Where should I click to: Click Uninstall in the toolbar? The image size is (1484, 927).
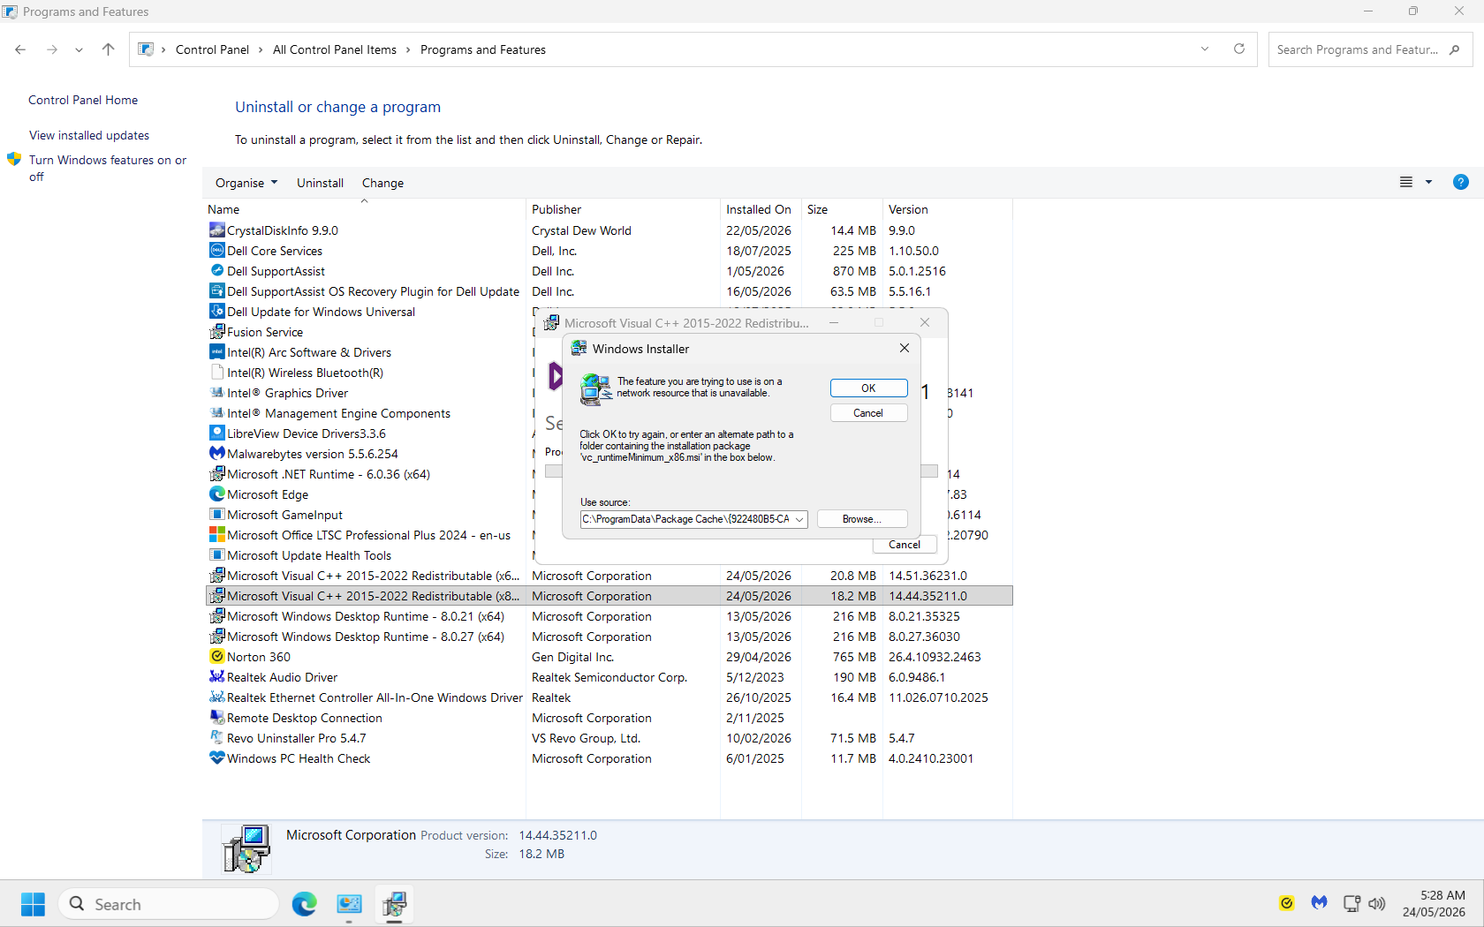tap(320, 183)
